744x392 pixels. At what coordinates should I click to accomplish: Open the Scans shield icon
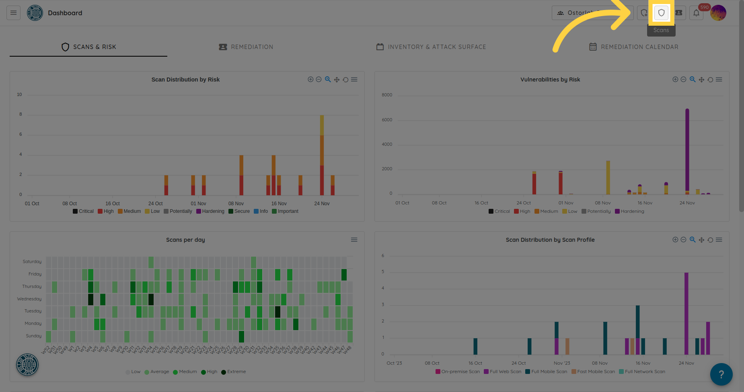[x=661, y=13]
